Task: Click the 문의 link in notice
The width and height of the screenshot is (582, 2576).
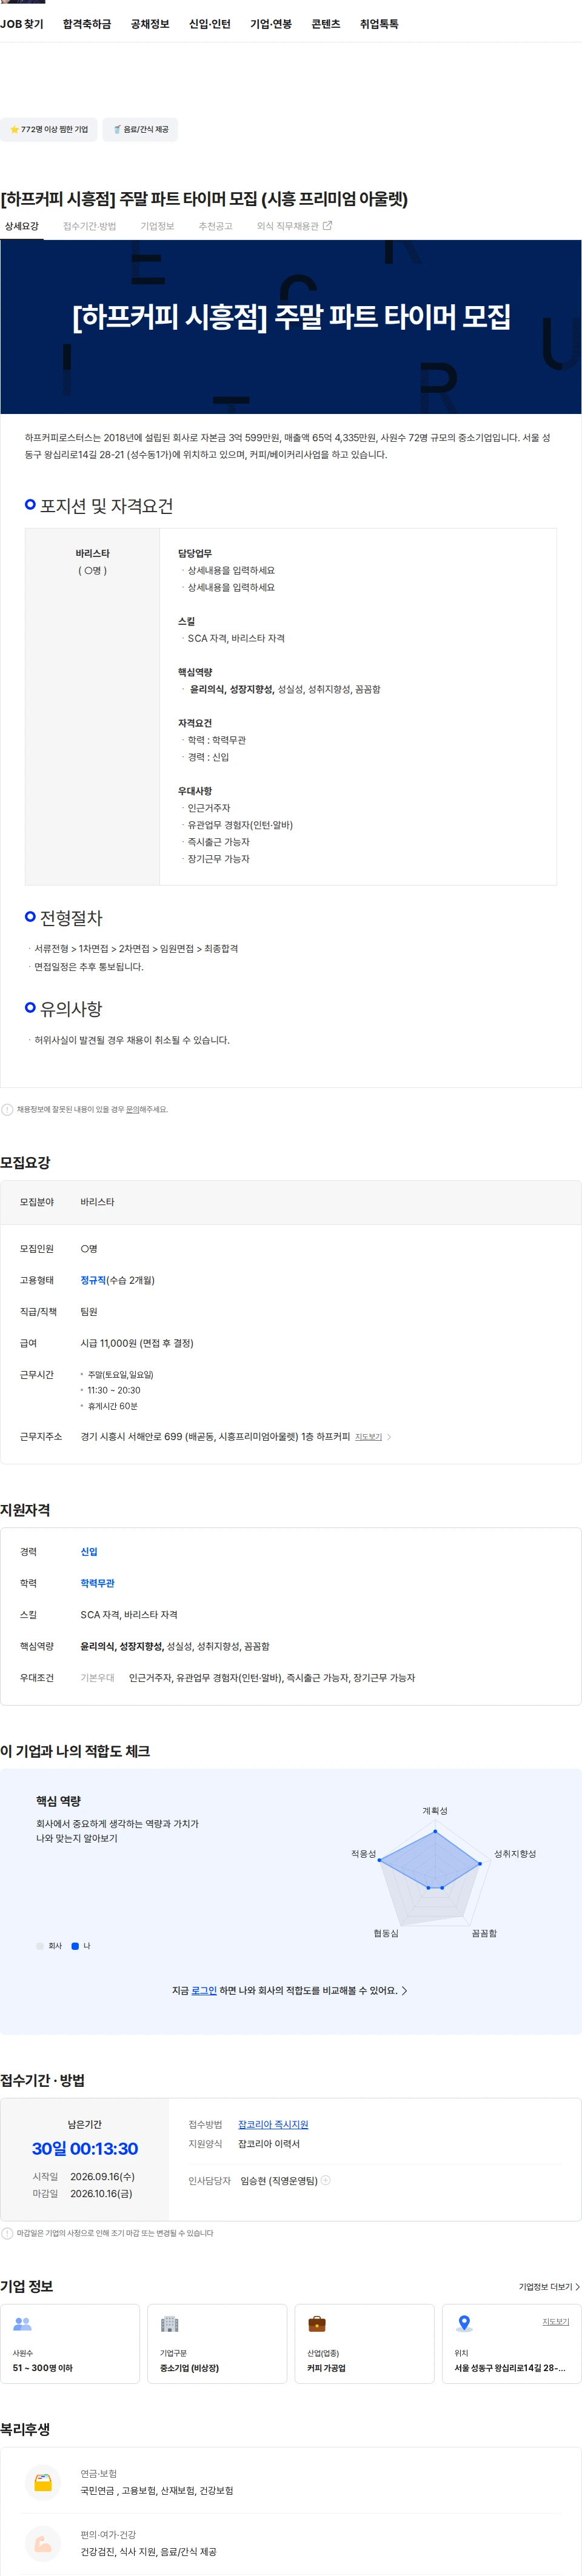Action: pos(132,1109)
